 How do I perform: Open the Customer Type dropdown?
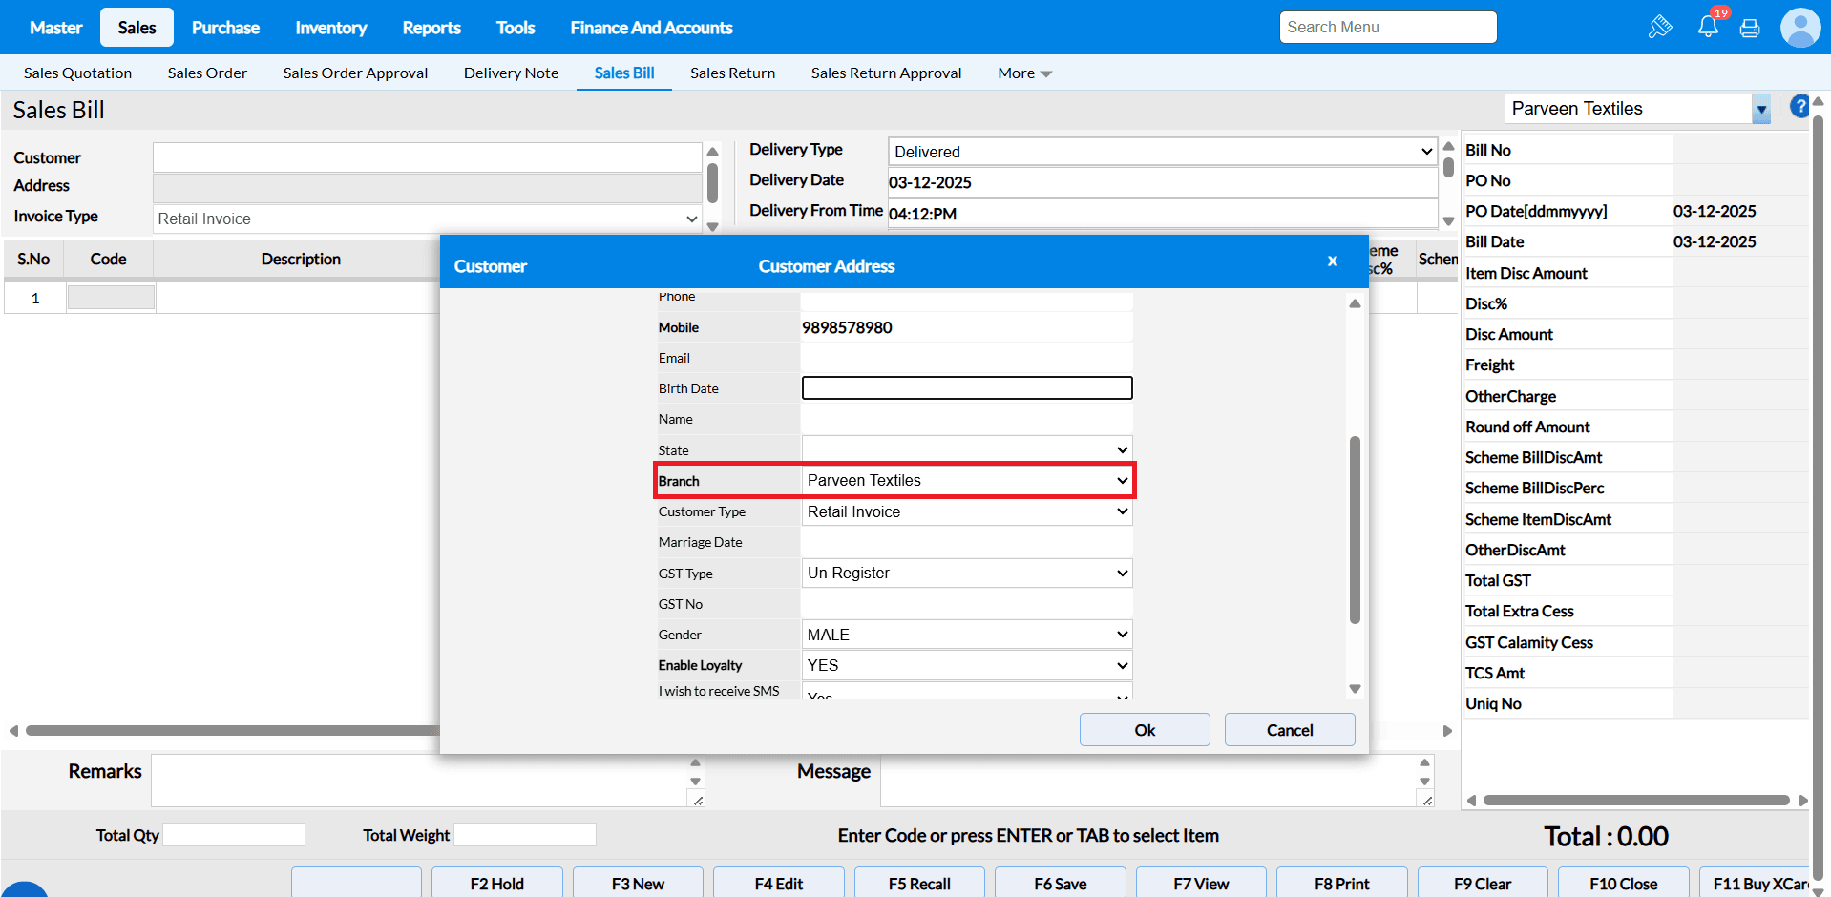[x=967, y=511]
